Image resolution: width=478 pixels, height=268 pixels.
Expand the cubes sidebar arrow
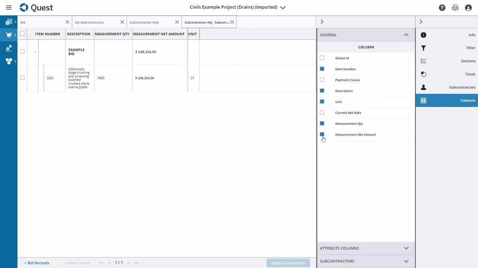15,61
